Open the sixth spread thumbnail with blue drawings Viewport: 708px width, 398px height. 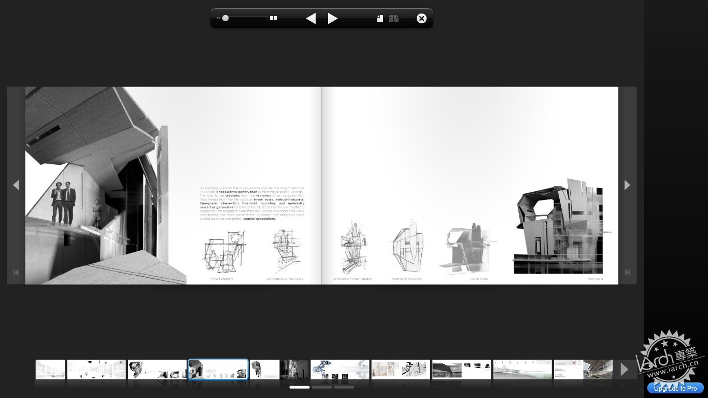point(340,369)
